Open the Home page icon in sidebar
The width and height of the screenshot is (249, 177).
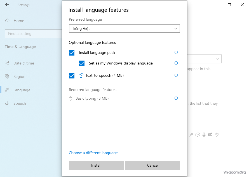7,21
